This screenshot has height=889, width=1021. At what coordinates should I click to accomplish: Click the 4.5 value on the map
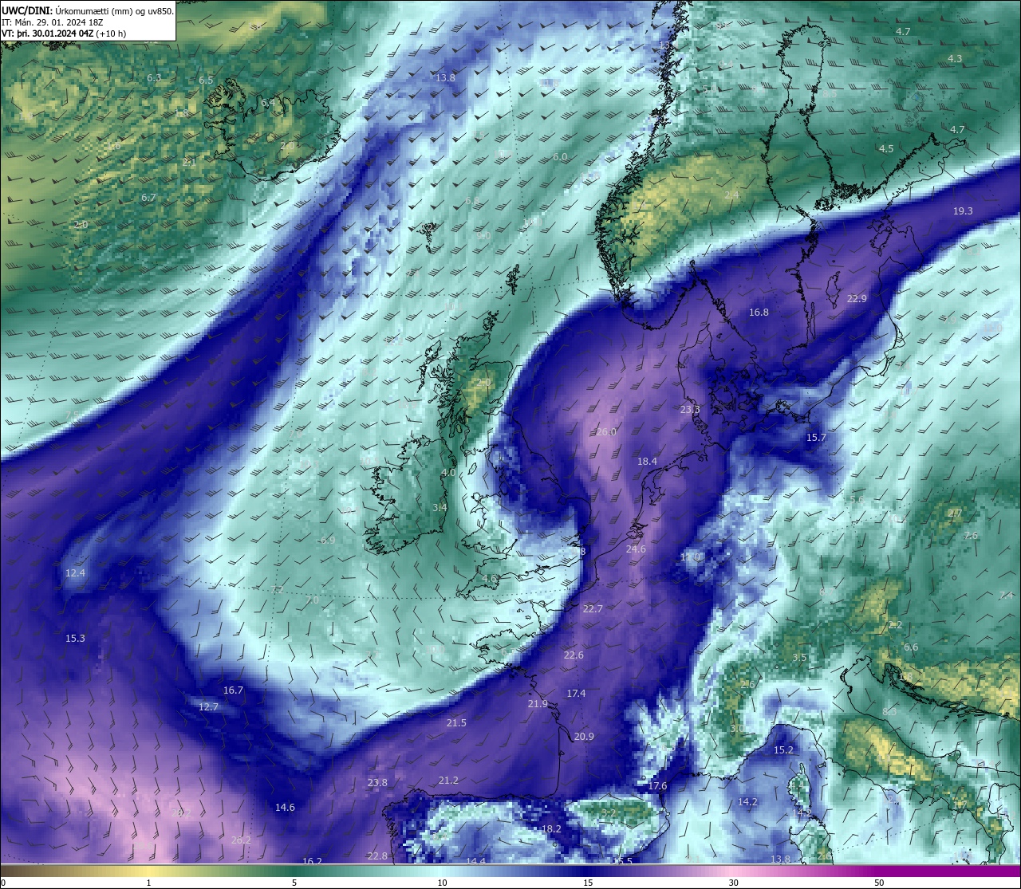886,149
